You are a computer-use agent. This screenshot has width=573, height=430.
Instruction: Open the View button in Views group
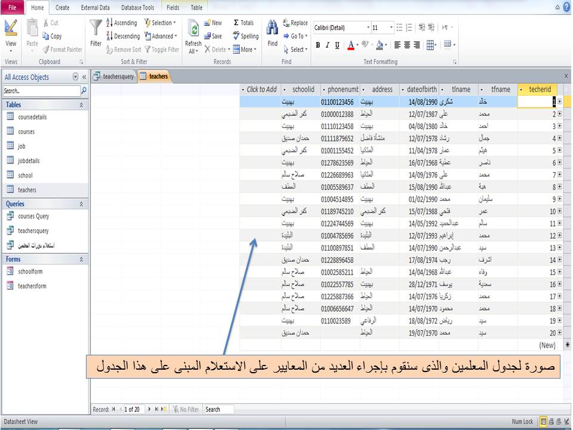11,36
